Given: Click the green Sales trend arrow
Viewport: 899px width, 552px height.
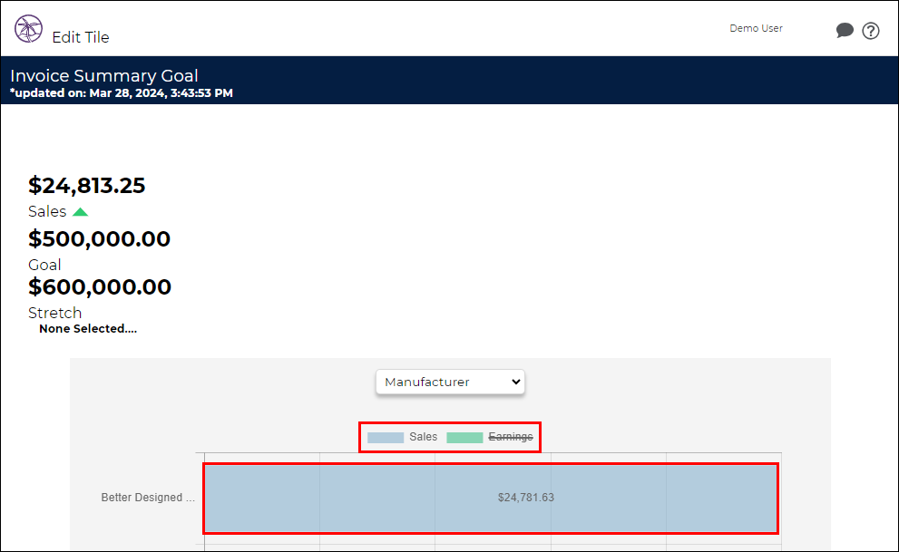Looking at the screenshot, I should 80,212.
